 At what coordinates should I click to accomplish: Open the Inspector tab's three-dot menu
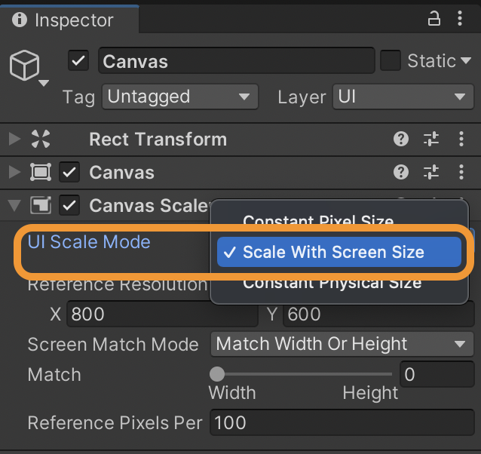coord(460,18)
